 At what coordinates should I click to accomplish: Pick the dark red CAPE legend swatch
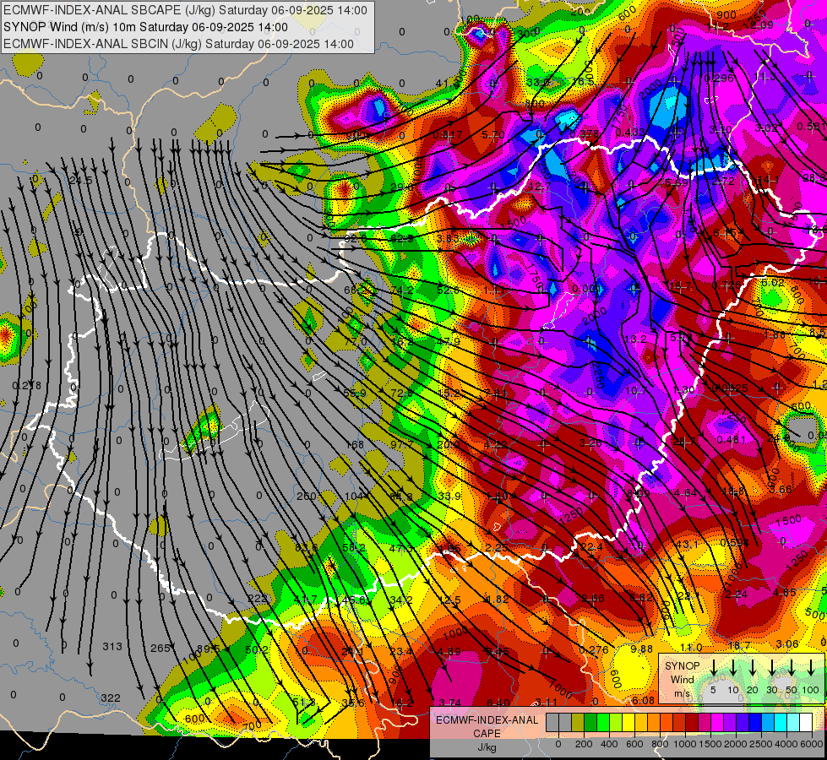[692, 723]
